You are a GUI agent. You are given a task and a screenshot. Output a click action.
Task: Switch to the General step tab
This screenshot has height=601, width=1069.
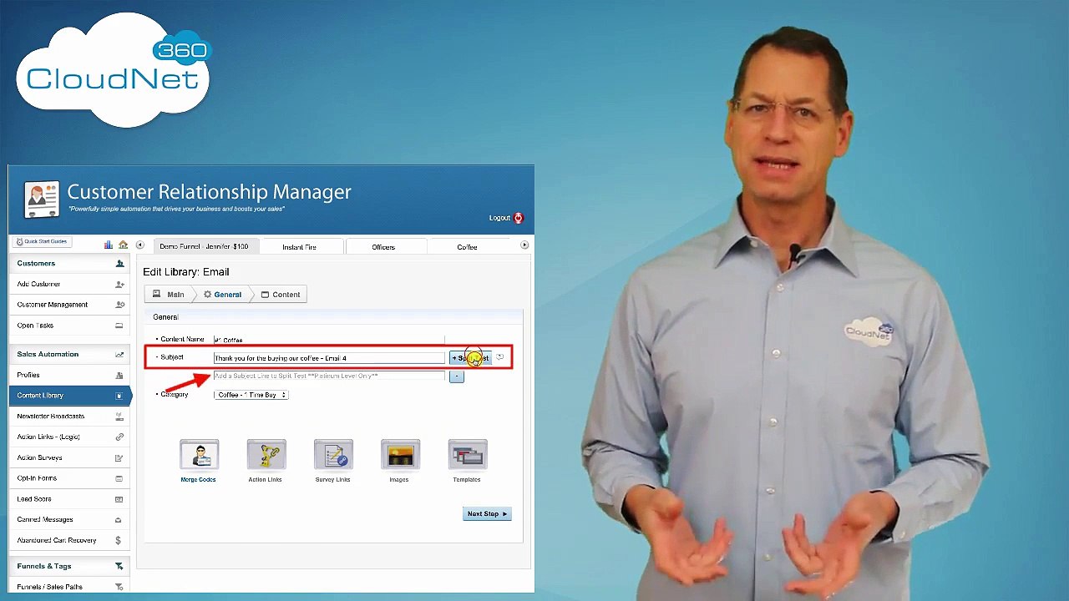222,295
